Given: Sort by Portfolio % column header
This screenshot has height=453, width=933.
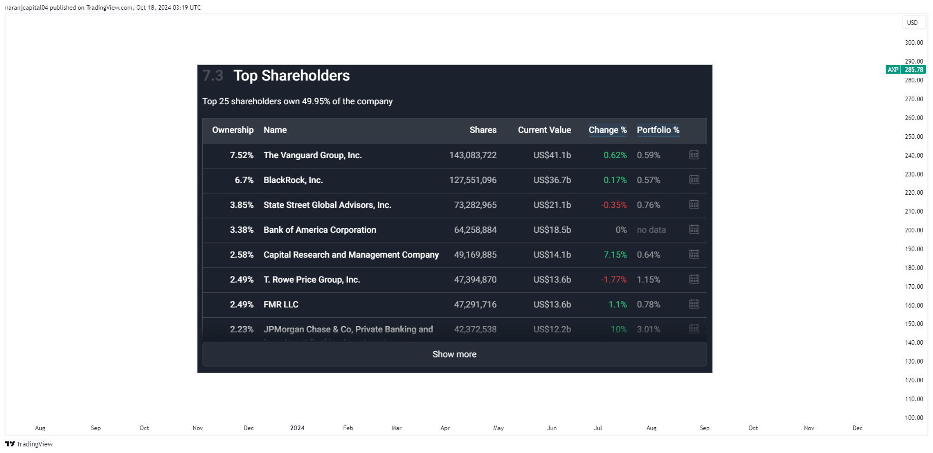Looking at the screenshot, I should click(658, 130).
